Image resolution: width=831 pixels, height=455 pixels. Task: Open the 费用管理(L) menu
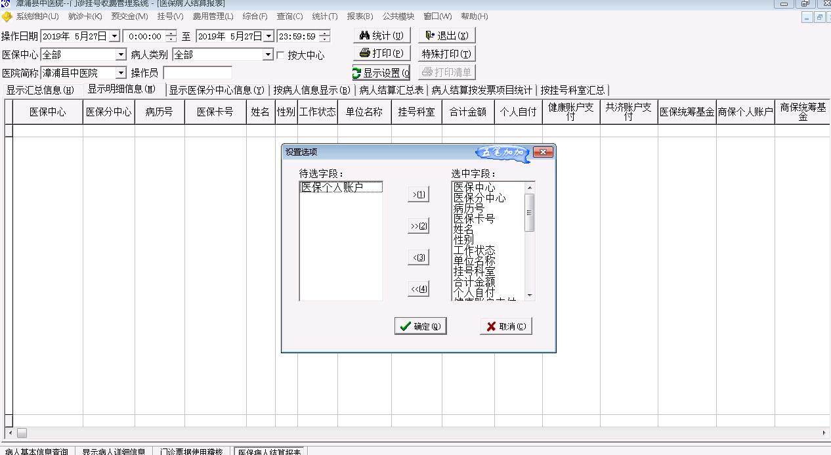pyautogui.click(x=213, y=16)
